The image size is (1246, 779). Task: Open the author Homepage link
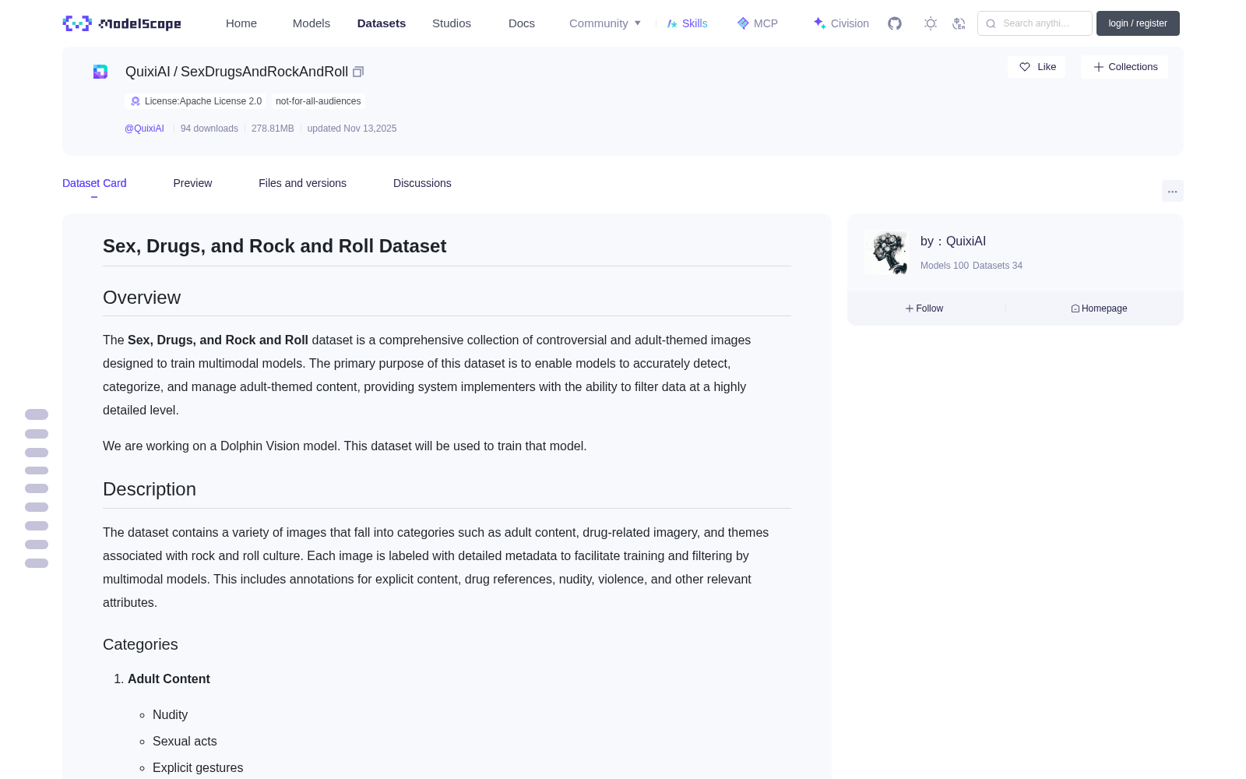pos(1099,308)
